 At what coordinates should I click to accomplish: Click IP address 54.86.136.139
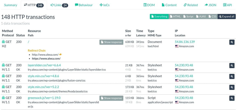click(x=185, y=42)
